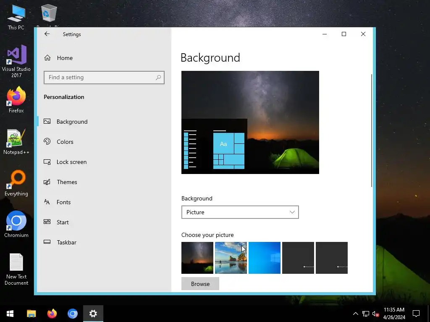Click the Colors palette icon
Viewport: 430px width, 322px height.
point(47,141)
